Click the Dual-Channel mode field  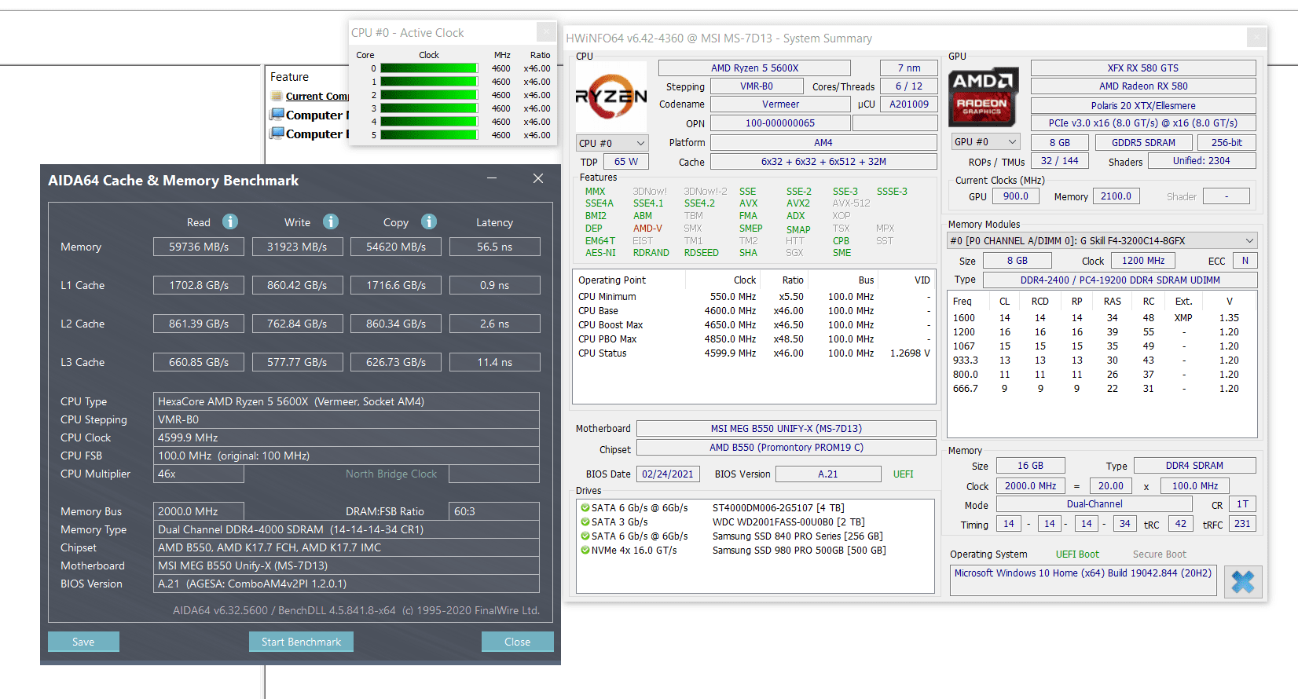point(1094,504)
